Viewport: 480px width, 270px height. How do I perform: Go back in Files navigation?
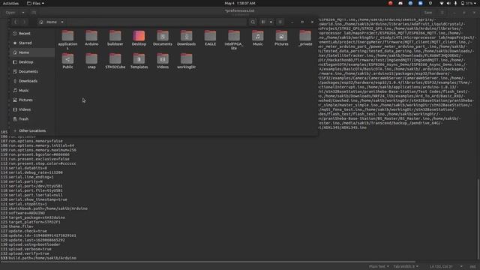pos(15,22)
